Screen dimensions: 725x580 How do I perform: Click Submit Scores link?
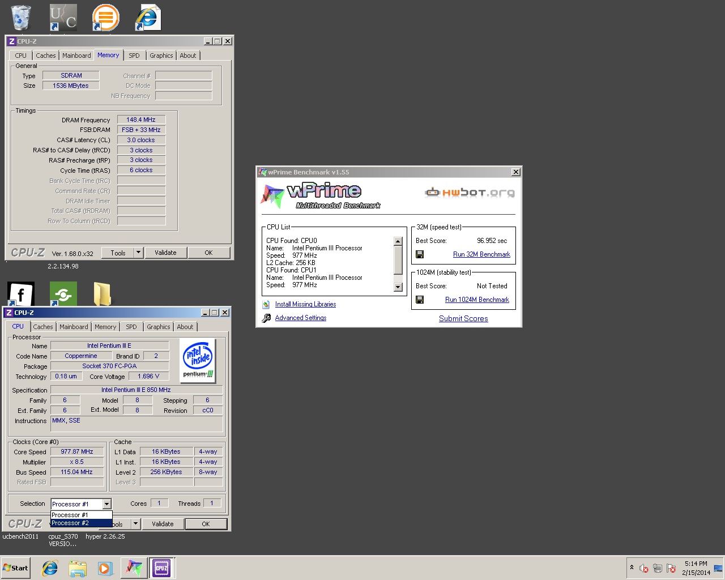coord(463,318)
